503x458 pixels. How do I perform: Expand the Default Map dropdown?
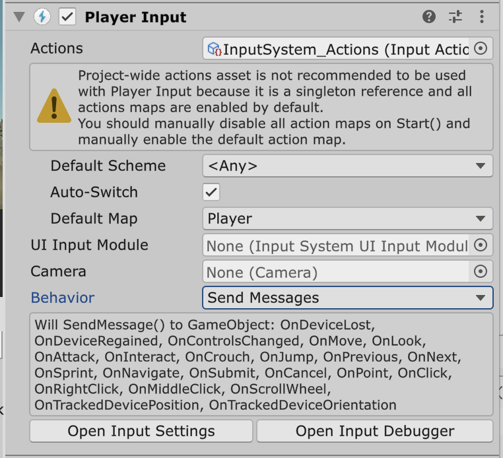click(x=347, y=218)
